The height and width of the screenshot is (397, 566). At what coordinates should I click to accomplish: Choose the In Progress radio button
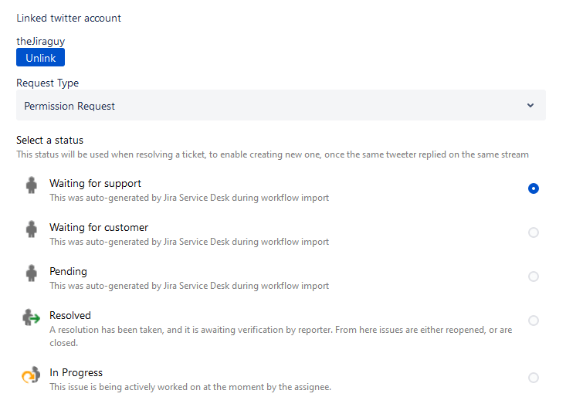pyautogui.click(x=534, y=378)
